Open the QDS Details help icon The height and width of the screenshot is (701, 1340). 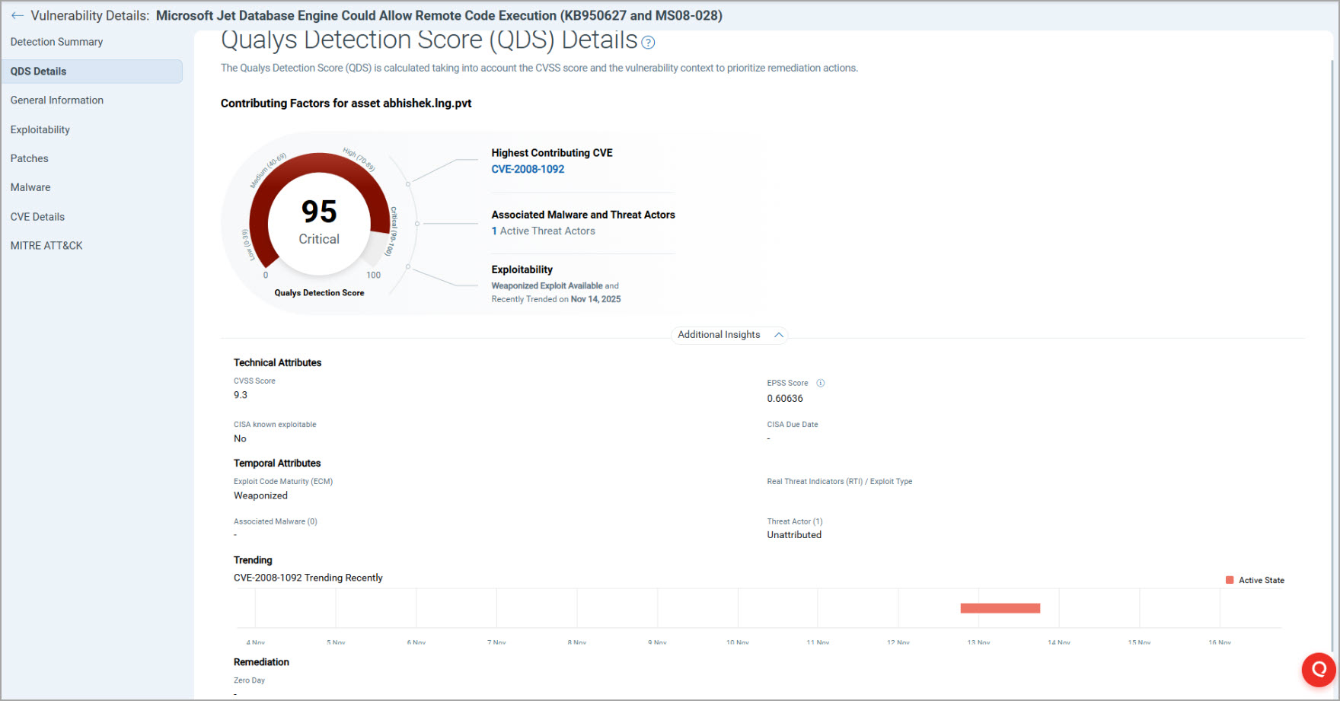tap(648, 43)
